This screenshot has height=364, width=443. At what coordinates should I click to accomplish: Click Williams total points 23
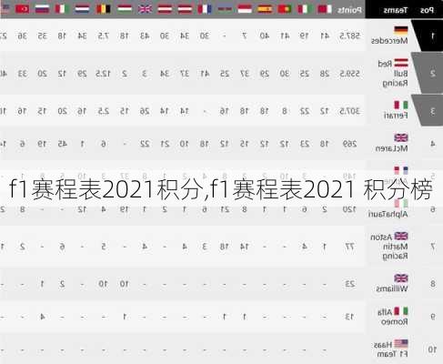(349, 284)
